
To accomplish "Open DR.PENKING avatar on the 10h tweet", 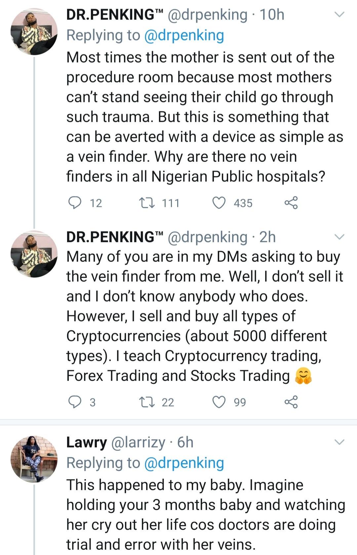I will tap(34, 32).
